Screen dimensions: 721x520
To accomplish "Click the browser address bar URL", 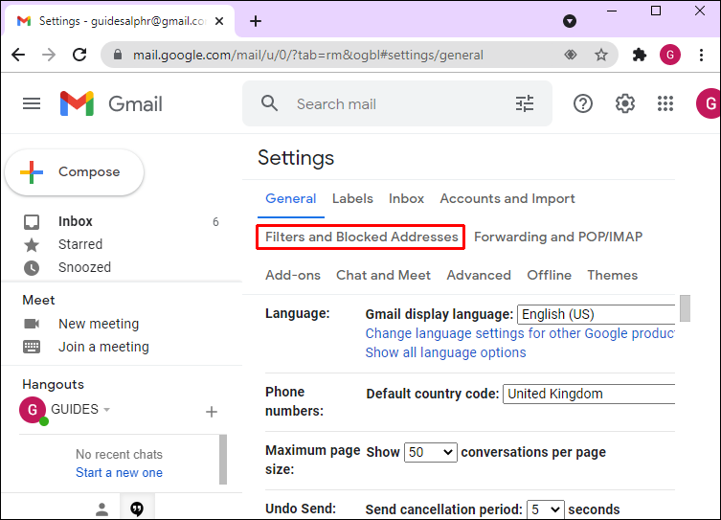I will (308, 56).
